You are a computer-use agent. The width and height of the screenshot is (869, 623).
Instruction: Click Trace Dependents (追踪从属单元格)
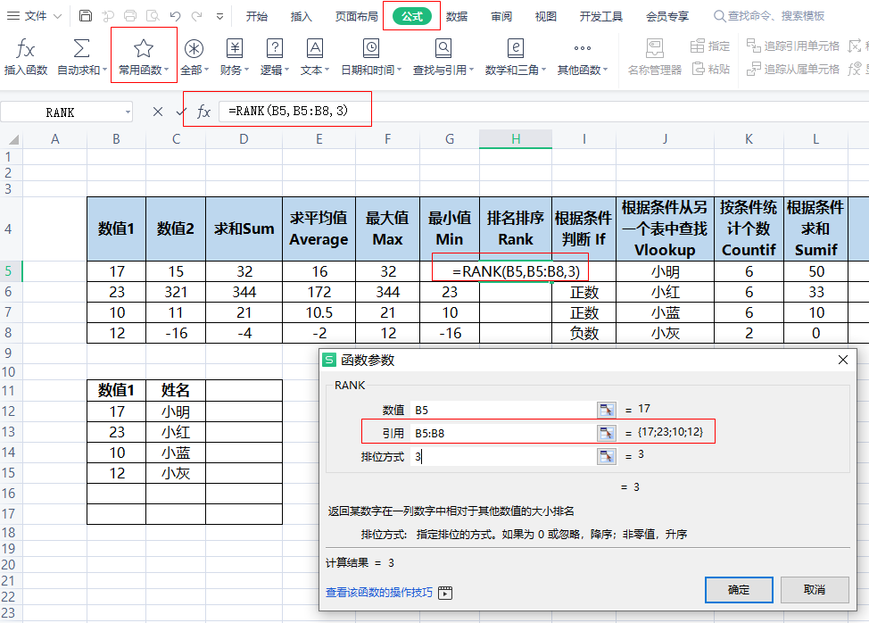point(793,70)
